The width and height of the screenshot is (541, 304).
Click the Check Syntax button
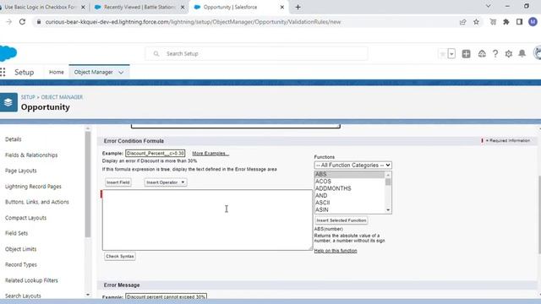coord(120,257)
